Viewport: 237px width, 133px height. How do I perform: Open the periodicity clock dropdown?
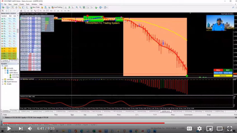pyautogui.click(x=101, y=7)
